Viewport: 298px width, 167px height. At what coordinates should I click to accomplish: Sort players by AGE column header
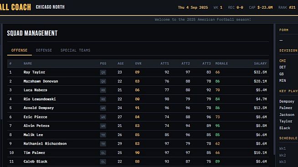[x=120, y=63]
